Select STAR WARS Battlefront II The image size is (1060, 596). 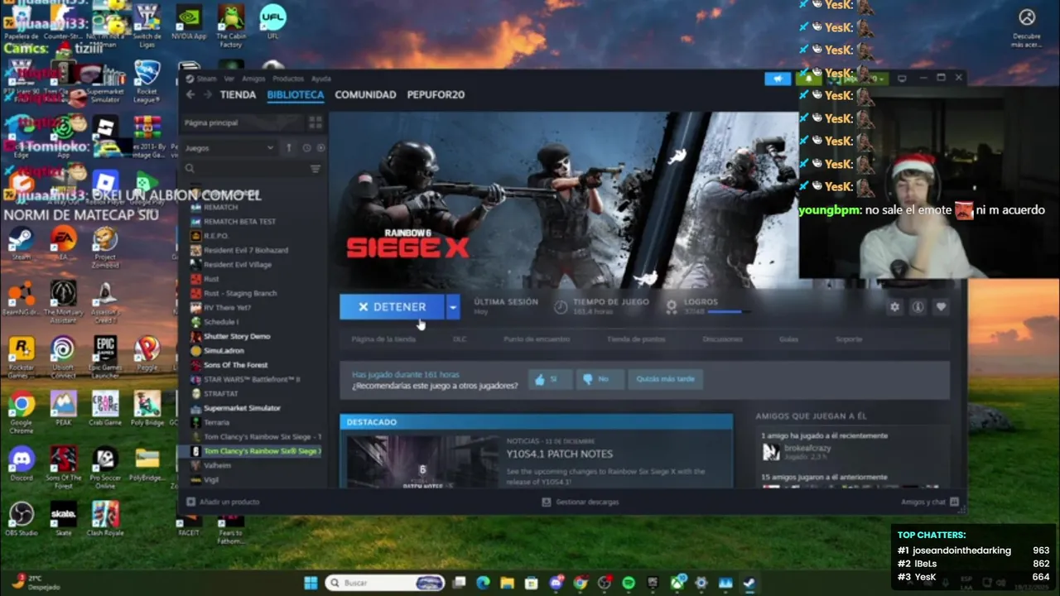[251, 379]
